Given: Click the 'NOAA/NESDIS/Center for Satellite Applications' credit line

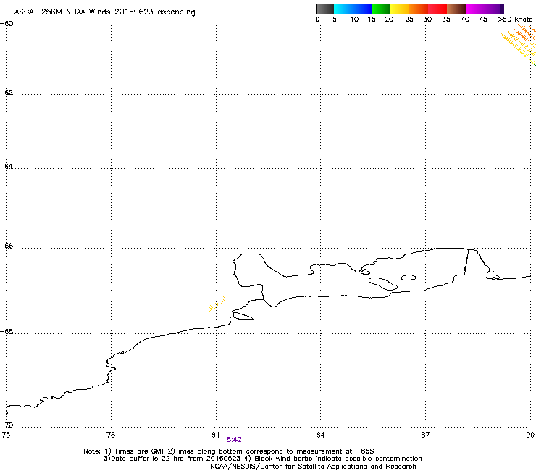Looking at the screenshot, I should pos(313,467).
